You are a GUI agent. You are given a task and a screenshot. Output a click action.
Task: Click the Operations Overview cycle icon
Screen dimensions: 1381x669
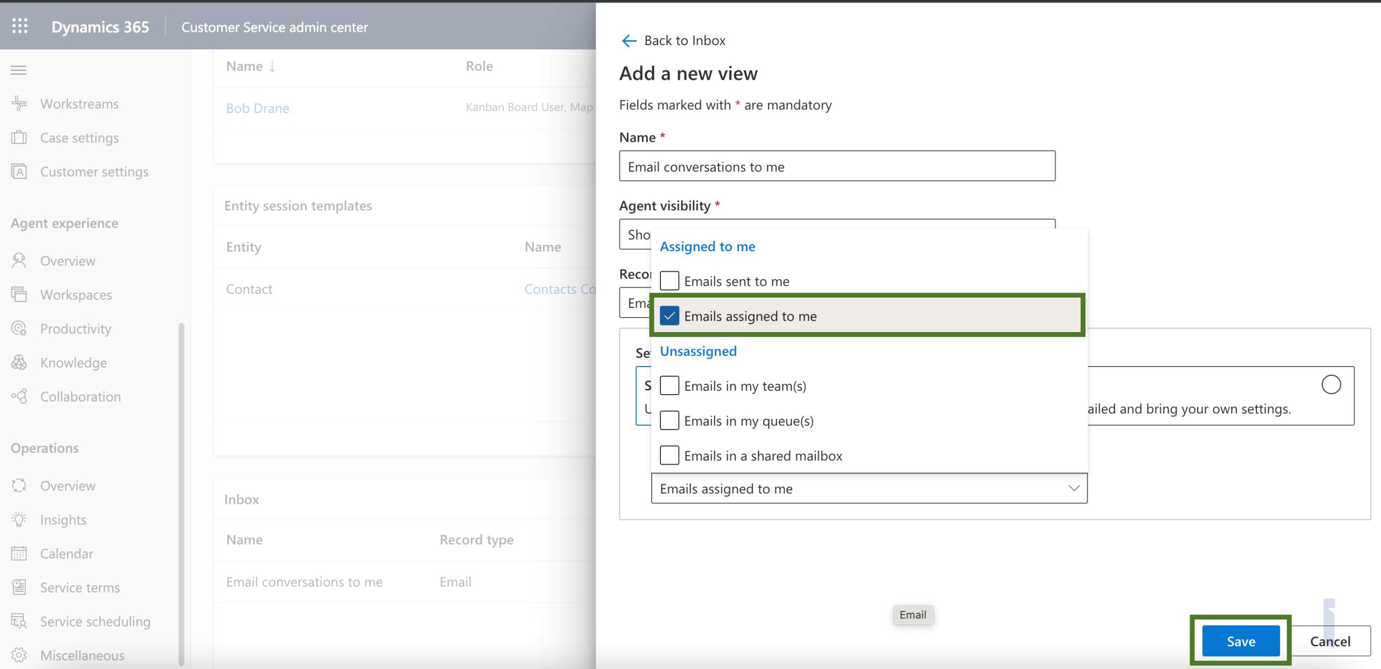coord(19,486)
